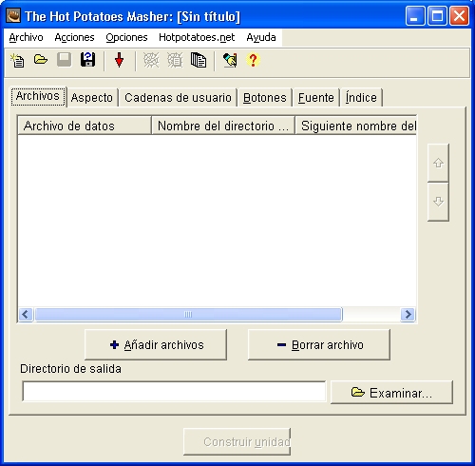Screen dimensions: 475x466
Task: Click the Siguiente nombre del column header
Action: (x=356, y=126)
